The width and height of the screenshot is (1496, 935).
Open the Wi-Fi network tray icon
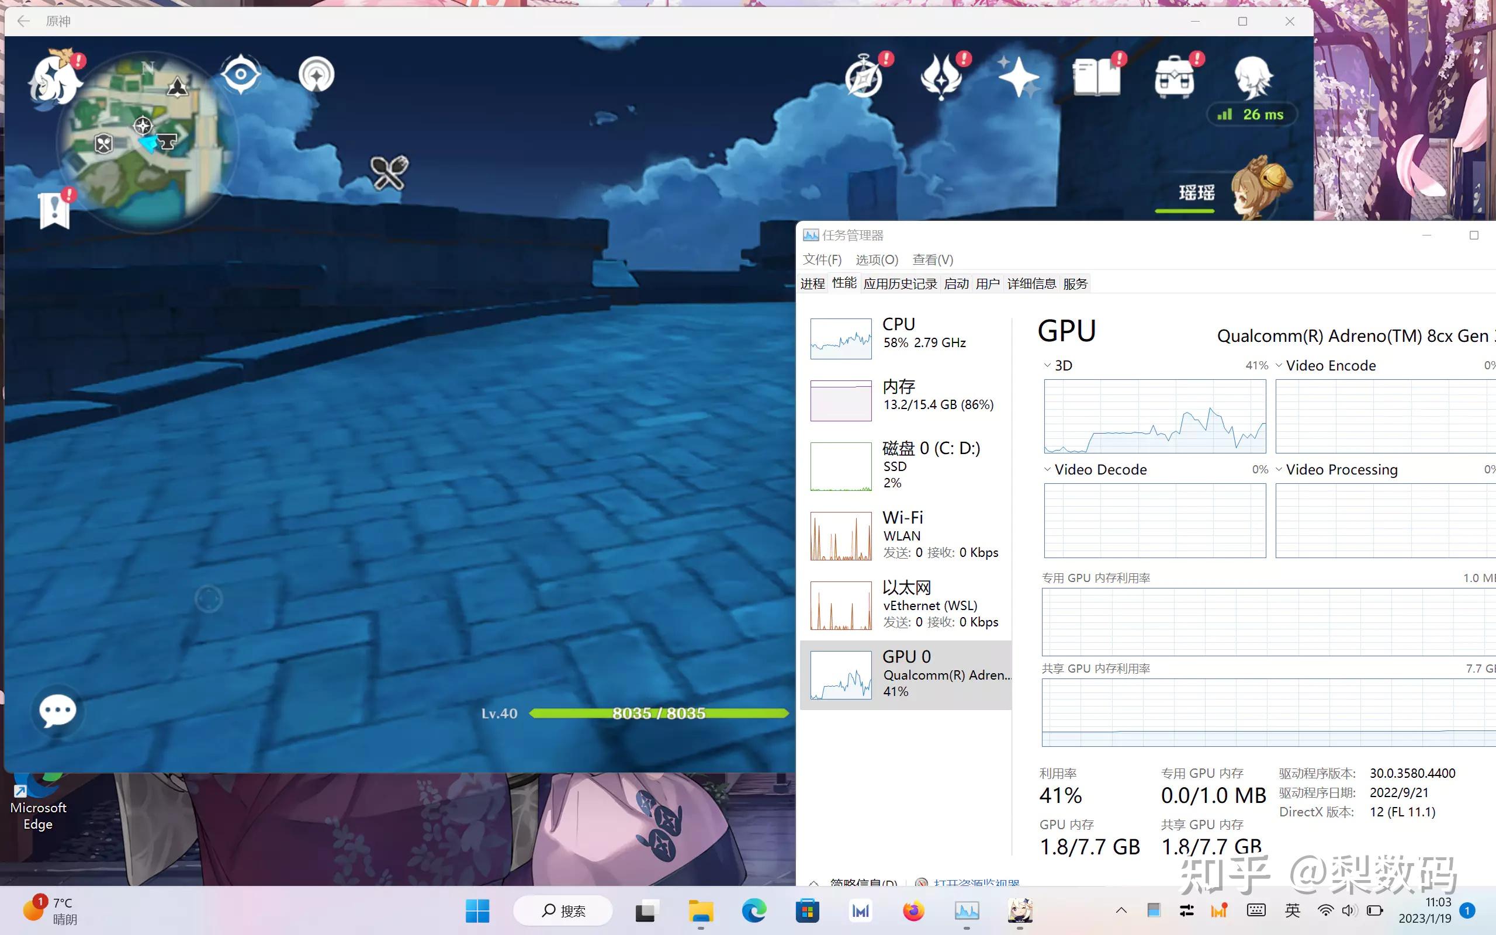coord(1325,910)
